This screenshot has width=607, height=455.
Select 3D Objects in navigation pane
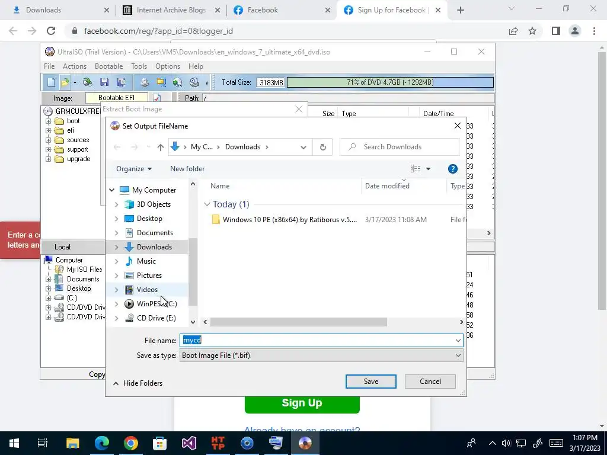pos(154,204)
